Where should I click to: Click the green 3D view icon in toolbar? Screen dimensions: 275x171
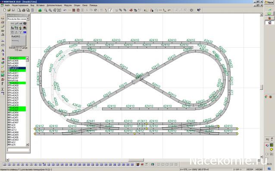click(40, 10)
